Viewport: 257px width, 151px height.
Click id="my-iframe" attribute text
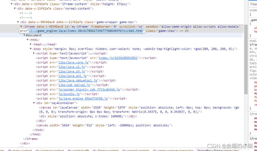77,27
